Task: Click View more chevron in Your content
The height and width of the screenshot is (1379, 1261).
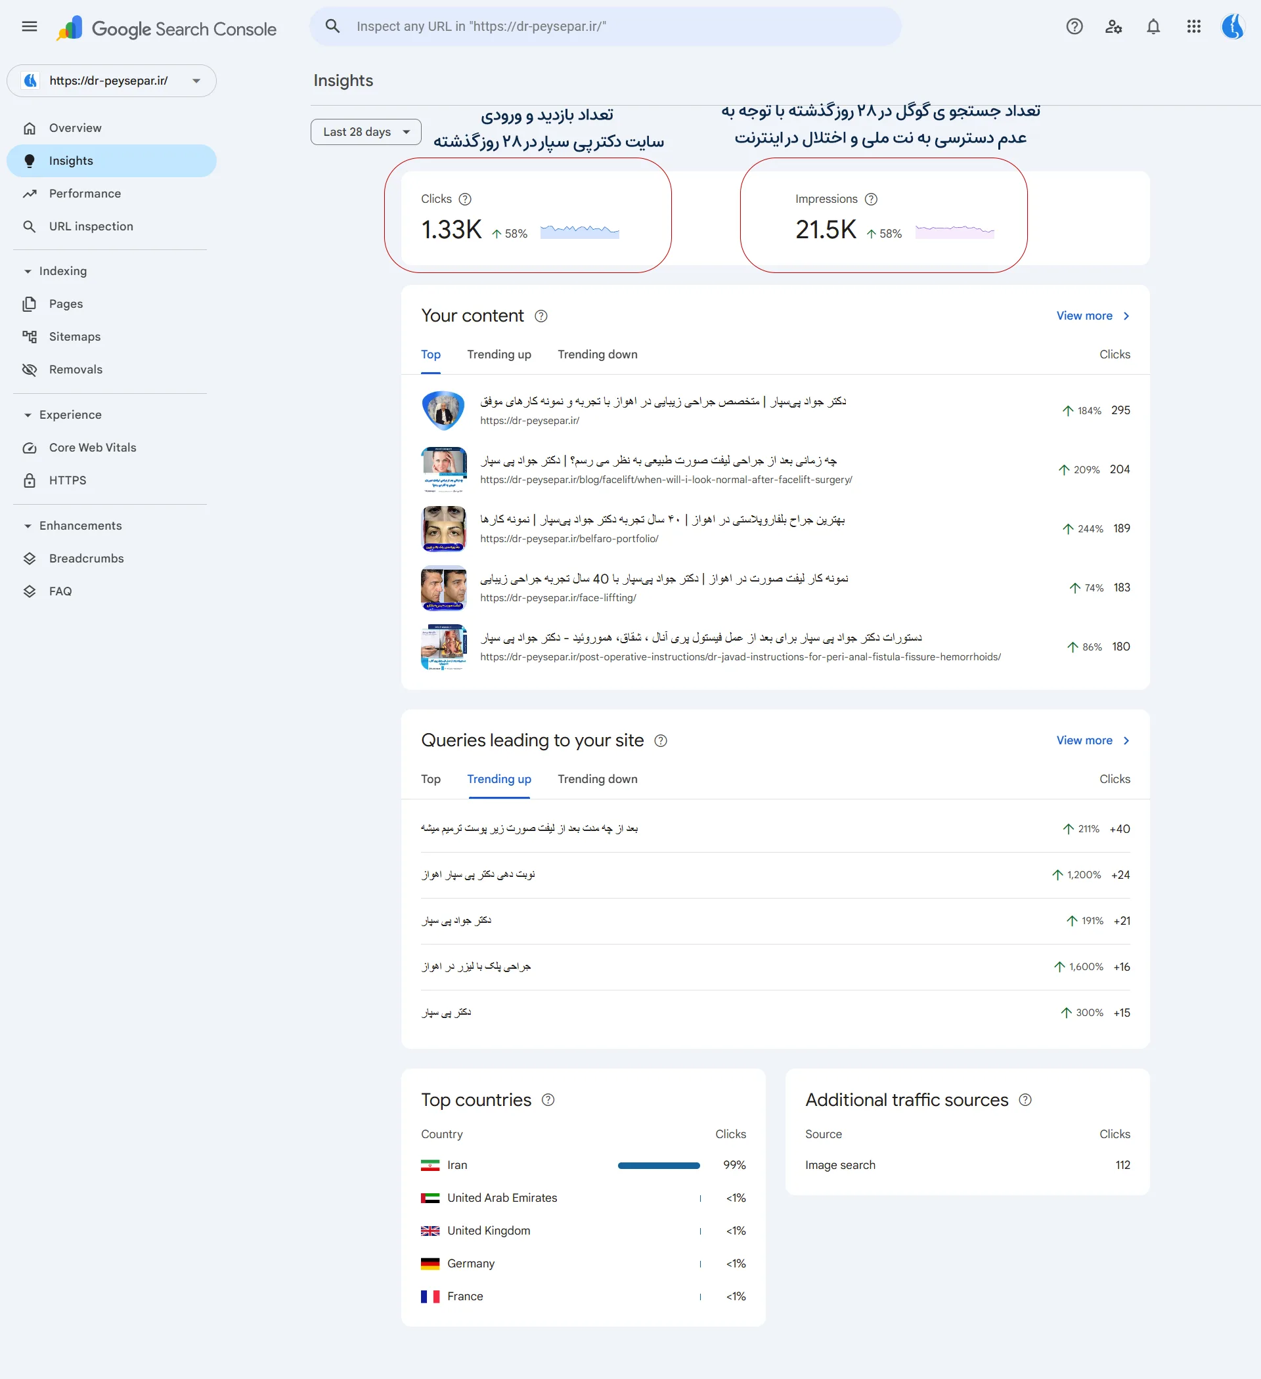Action: pos(1126,316)
